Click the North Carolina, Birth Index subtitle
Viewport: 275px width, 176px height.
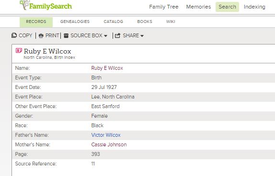[x=49, y=57]
